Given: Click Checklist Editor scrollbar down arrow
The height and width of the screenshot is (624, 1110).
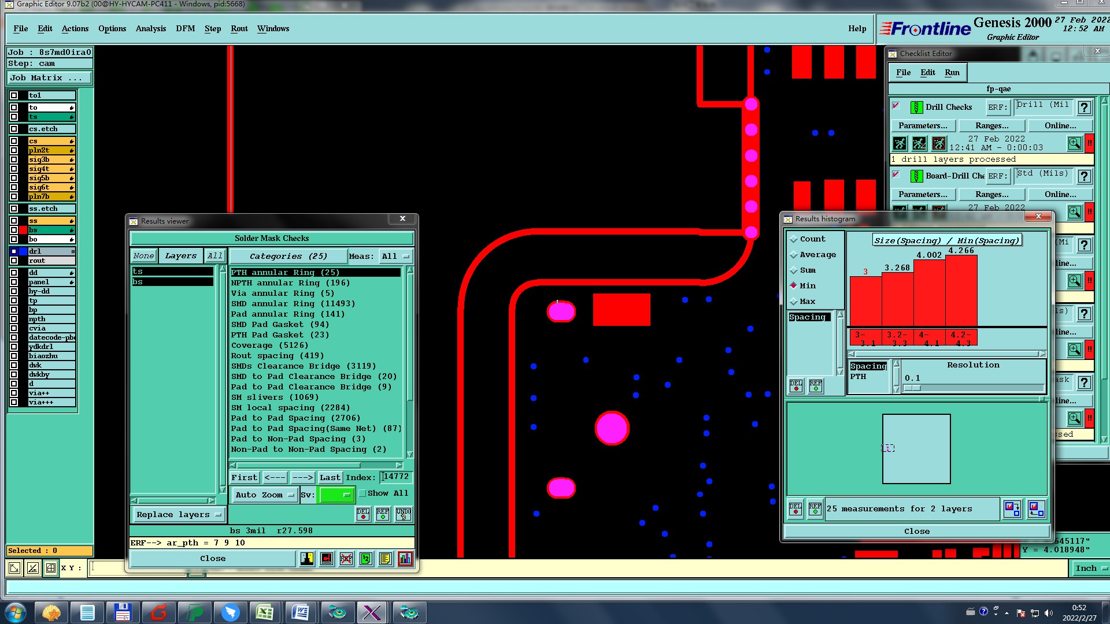Looking at the screenshot, I should pyautogui.click(x=1104, y=440).
